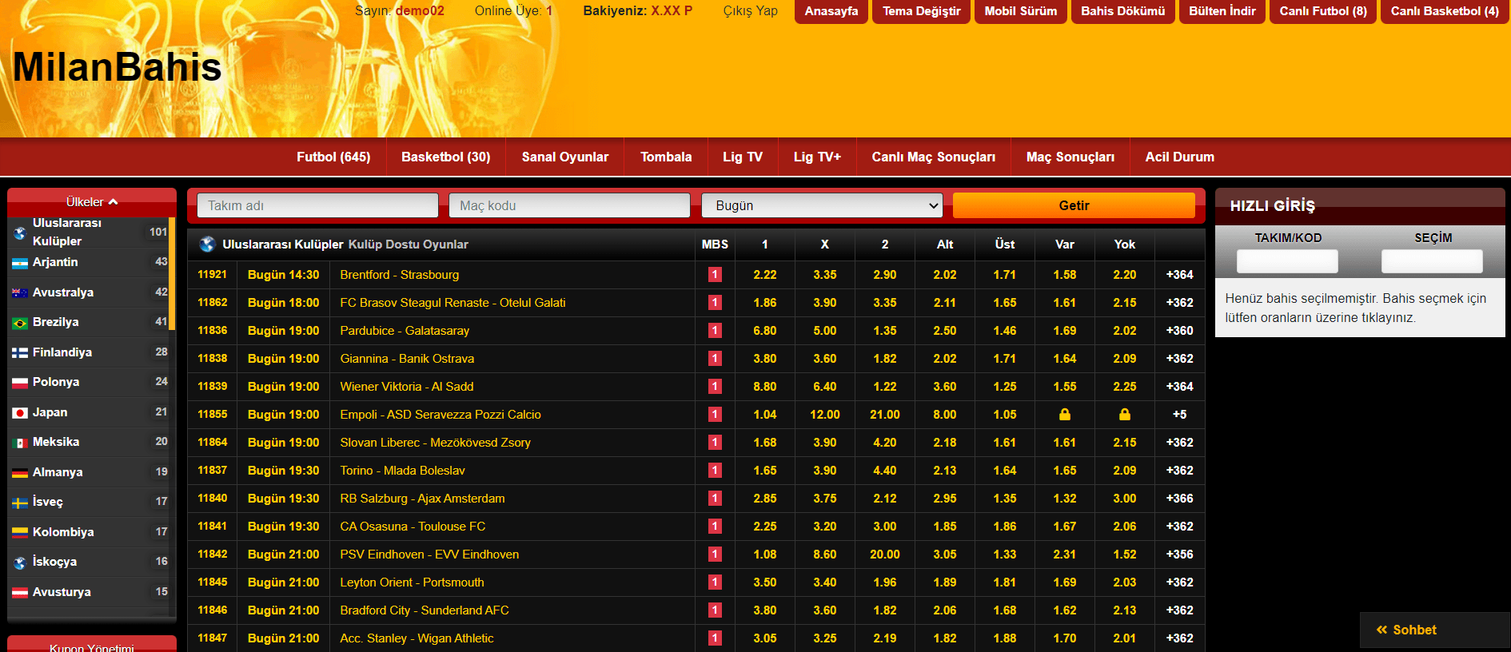Screen dimensions: 1511x652
Task: Open the Sohbet chat panel
Action: [1435, 630]
